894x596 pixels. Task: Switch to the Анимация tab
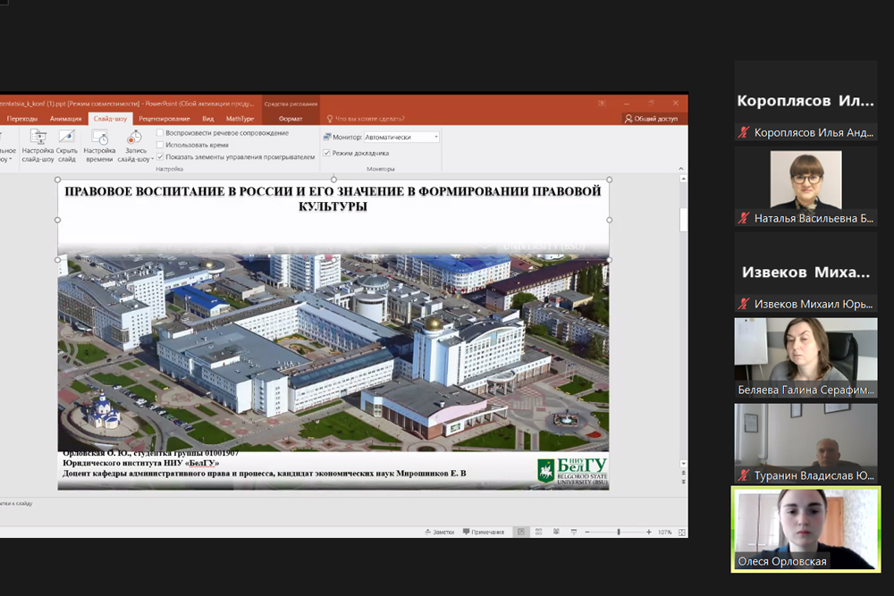coord(66,118)
